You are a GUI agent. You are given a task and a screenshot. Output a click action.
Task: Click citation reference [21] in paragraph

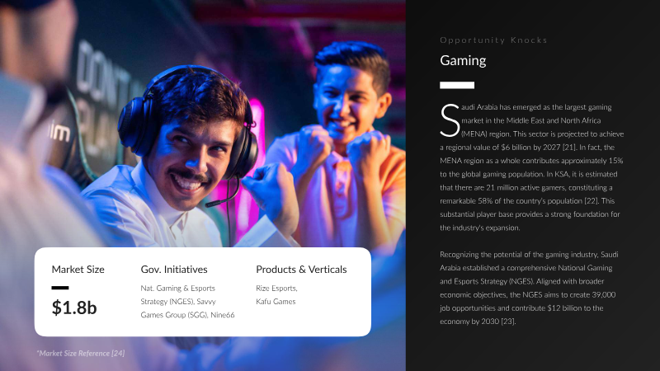coord(569,148)
